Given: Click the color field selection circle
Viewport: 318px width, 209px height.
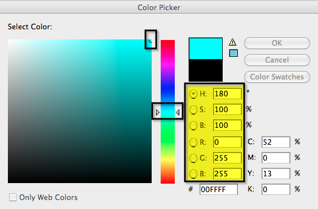Looking at the screenshot, I should click(151, 41).
